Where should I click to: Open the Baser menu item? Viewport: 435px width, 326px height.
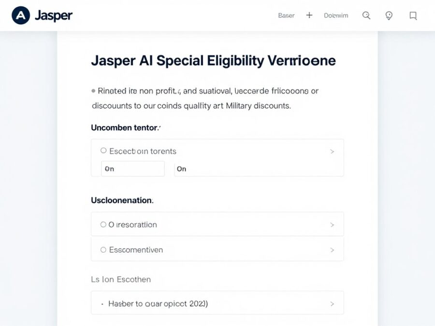coord(286,15)
